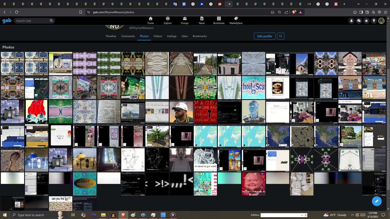390x219 pixels.
Task: Go to Gab Home
Action: tap(151, 20)
